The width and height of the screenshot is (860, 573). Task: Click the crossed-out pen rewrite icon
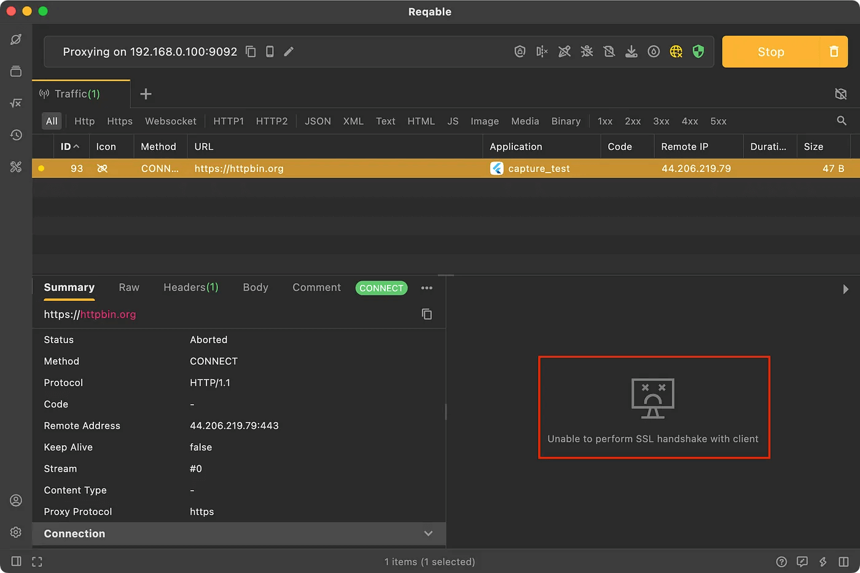click(x=565, y=52)
